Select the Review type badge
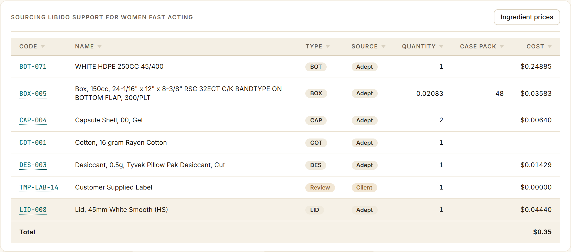The image size is (571, 252). click(320, 187)
